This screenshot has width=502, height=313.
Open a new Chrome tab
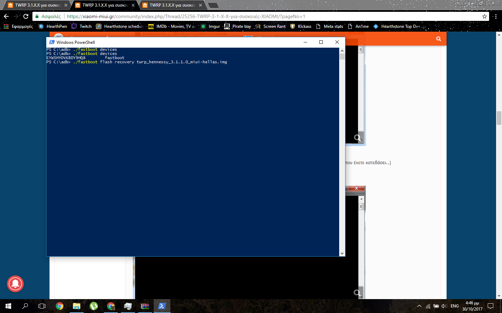[213, 5]
